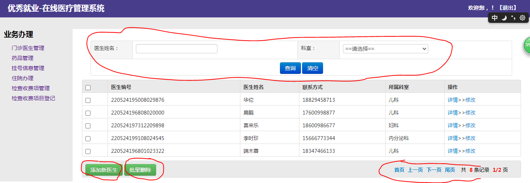Click phone number 18347466133
The image size is (530, 183).
click(318, 151)
